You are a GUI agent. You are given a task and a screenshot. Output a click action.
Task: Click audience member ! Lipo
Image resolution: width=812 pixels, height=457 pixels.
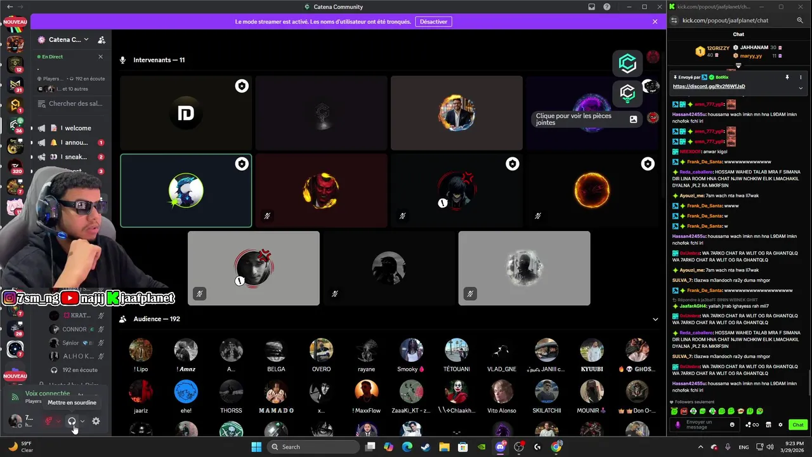(141, 355)
